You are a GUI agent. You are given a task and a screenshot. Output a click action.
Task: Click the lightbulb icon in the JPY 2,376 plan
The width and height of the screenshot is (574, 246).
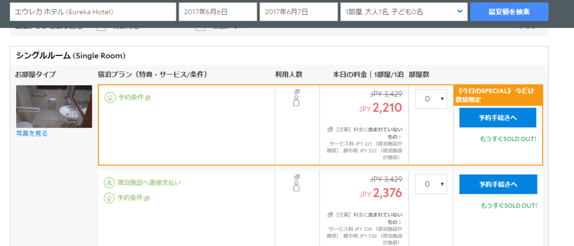click(109, 198)
